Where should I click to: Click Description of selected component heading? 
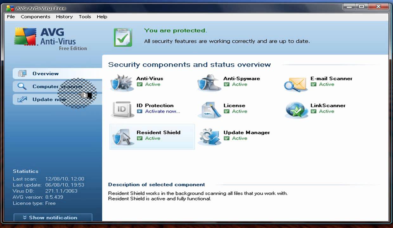157,184
